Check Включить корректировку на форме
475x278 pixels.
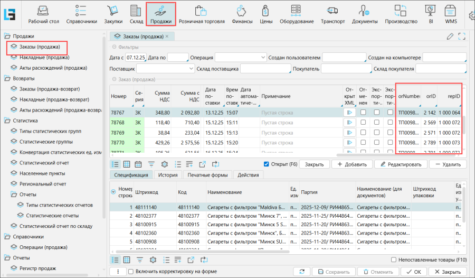pyautogui.click(x=131, y=272)
